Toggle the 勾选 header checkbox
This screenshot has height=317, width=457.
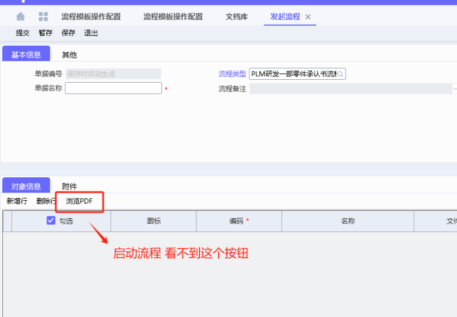pyautogui.click(x=51, y=221)
